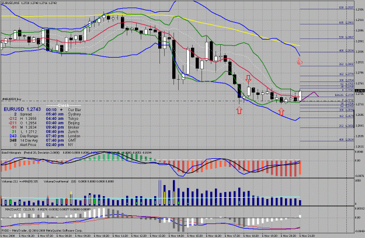The image size is (365, 238).
Task: Click the MACD indicator label
Action: coord(48,209)
